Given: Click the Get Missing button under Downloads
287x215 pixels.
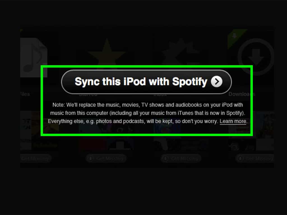Looking at the screenshot, I should pyautogui.click(x=255, y=158).
